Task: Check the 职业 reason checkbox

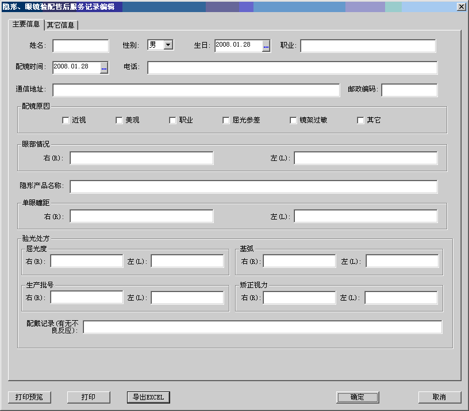Action: [x=172, y=120]
